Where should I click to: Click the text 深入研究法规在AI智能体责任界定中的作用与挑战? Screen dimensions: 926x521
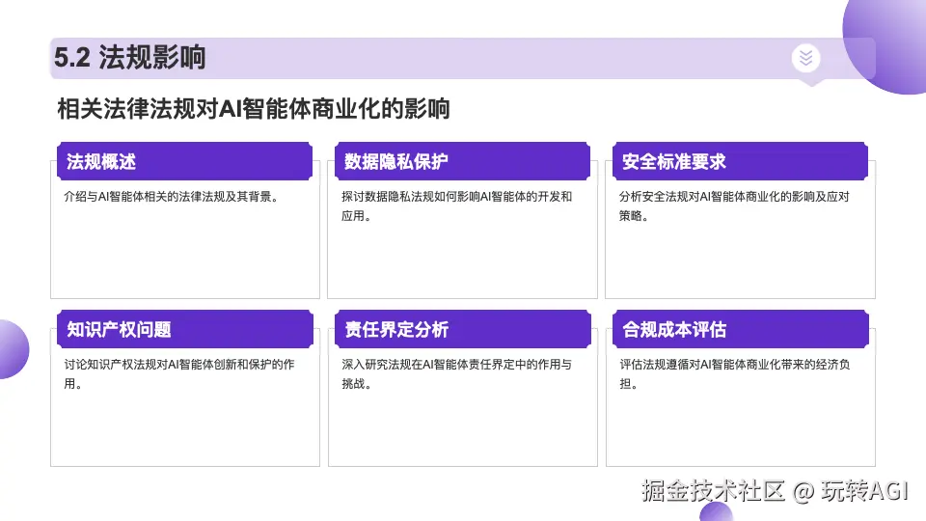pyautogui.click(x=456, y=374)
